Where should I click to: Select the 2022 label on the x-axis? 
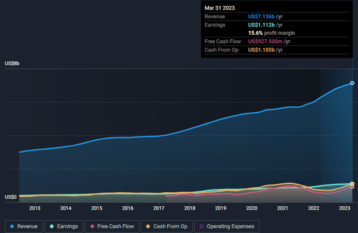point(314,208)
